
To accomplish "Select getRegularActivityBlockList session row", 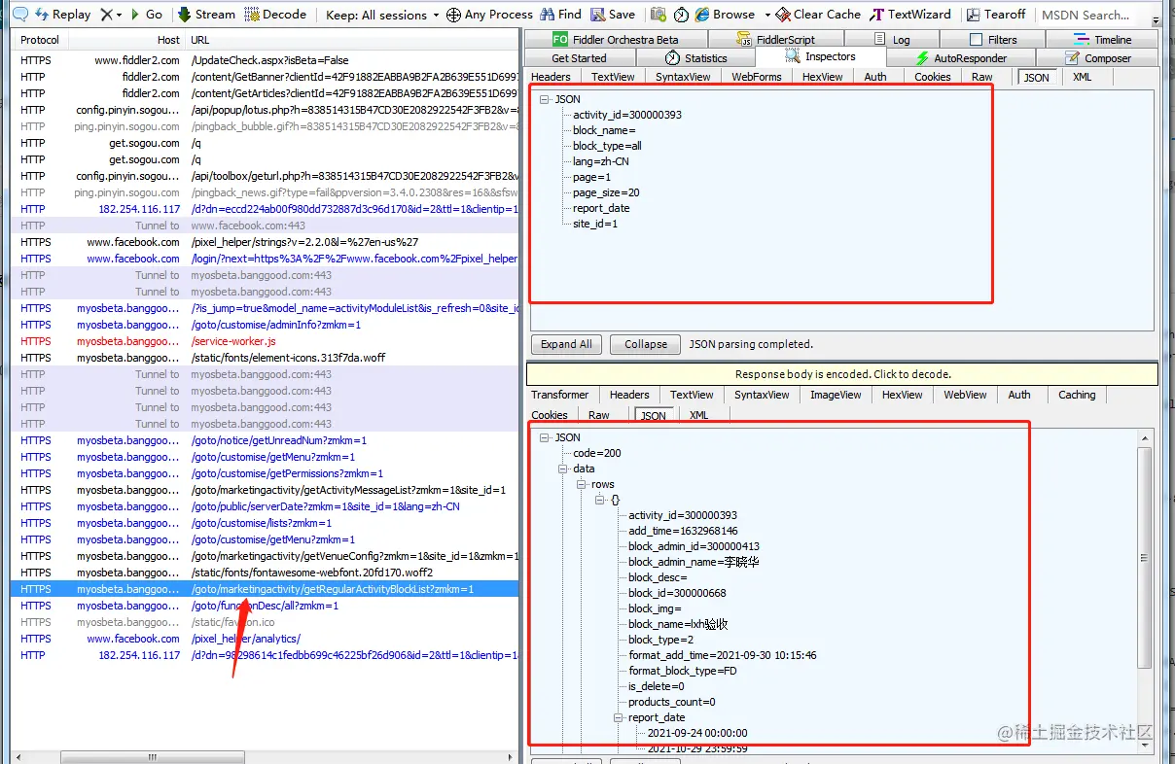I will 265,589.
